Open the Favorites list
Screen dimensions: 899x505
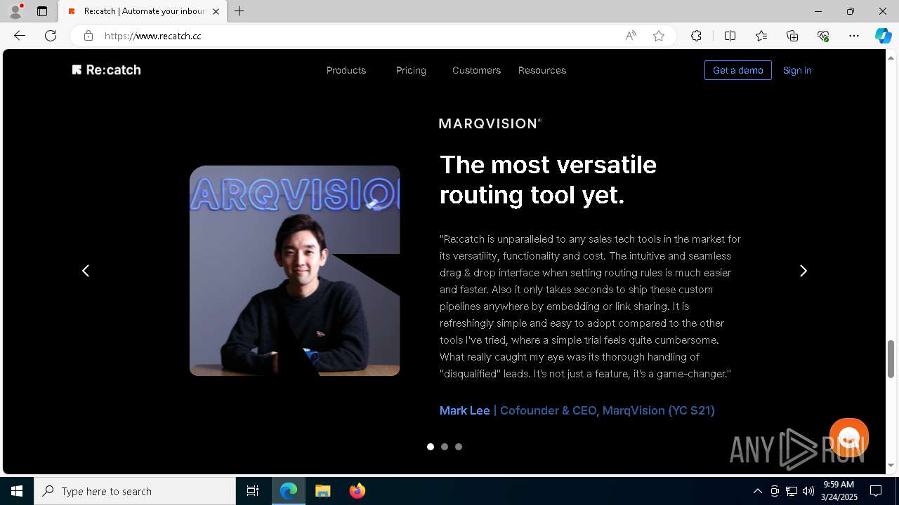point(761,36)
